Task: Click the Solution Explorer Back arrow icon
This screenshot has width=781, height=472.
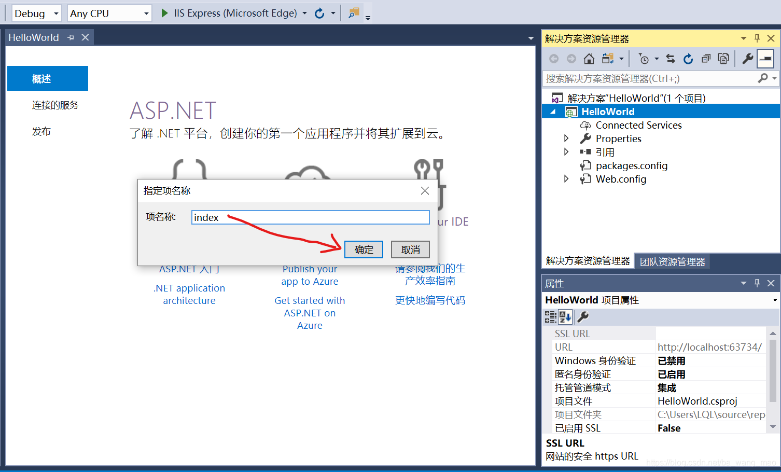Action: click(x=554, y=59)
